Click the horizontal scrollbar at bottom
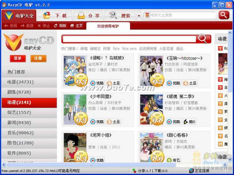 click(x=94, y=165)
